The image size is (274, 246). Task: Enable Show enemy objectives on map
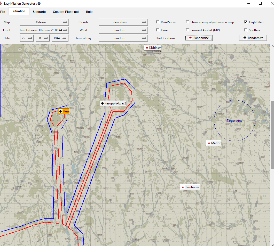coord(188,22)
